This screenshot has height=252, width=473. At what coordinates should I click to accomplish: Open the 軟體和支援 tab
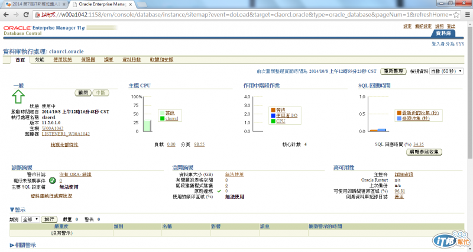coord(161,60)
